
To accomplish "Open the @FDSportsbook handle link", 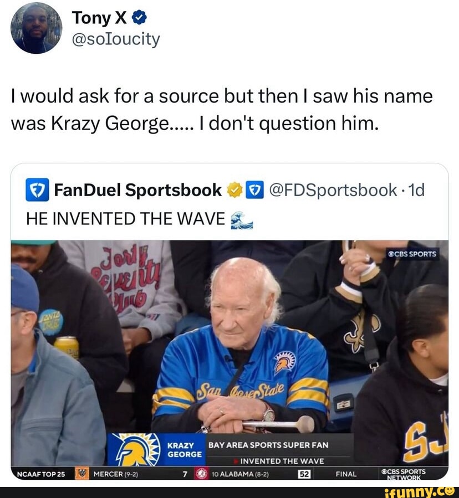I will pos(333,190).
